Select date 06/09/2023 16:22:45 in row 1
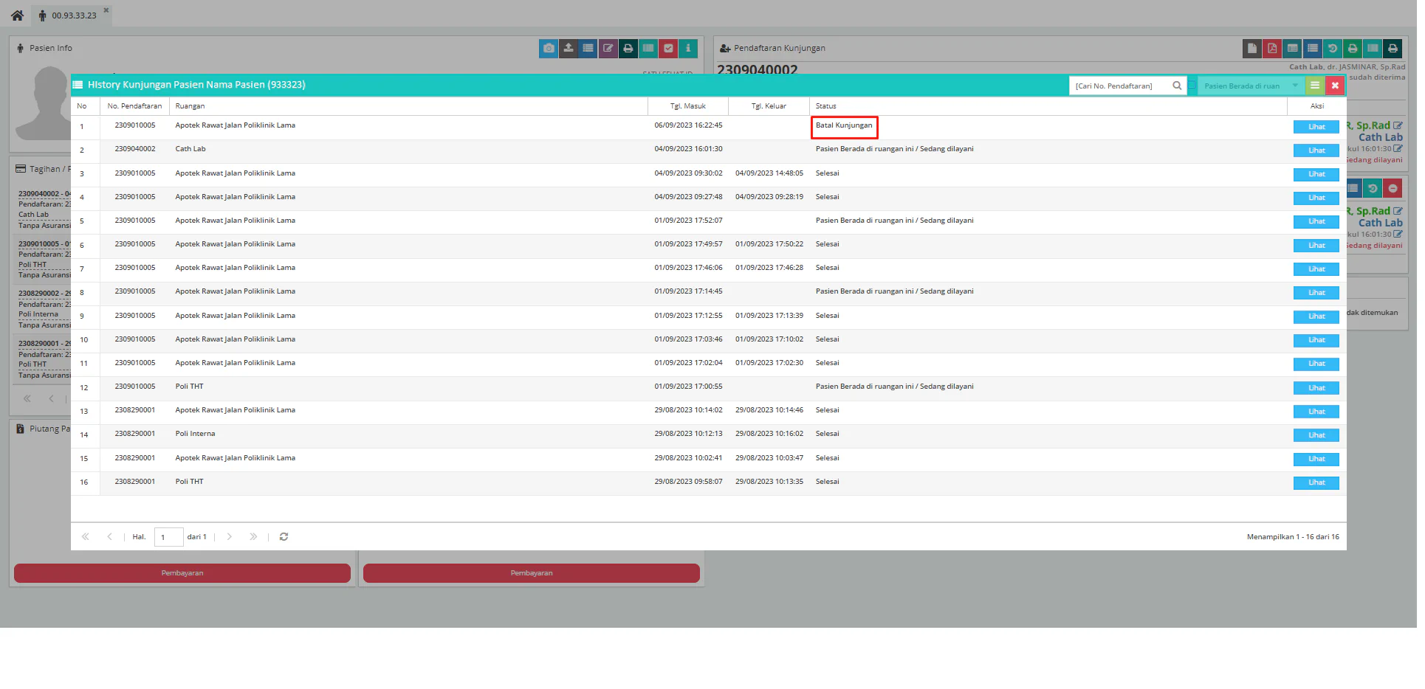 688,125
